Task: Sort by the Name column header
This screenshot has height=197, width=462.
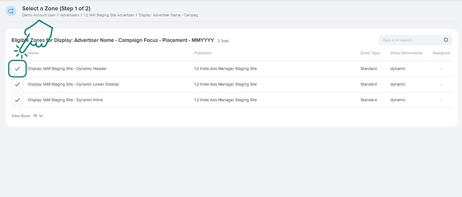Action: coord(33,53)
